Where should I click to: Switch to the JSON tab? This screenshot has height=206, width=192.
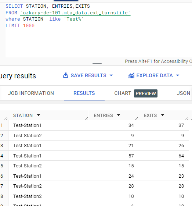click(x=183, y=93)
